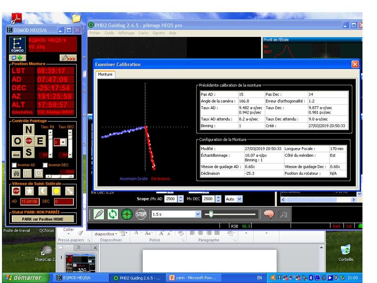Slew west with the O button
377x283 pixels.
17,141
